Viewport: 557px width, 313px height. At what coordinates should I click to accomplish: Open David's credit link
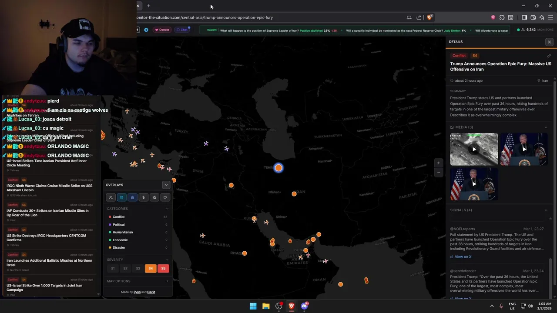pyautogui.click(x=151, y=292)
